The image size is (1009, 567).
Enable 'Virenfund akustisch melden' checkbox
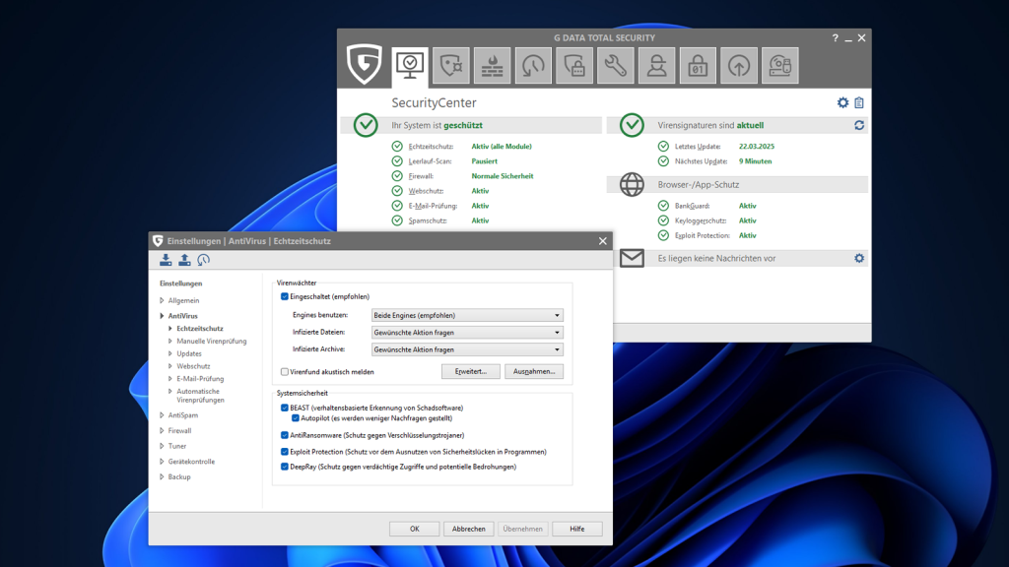pos(285,371)
